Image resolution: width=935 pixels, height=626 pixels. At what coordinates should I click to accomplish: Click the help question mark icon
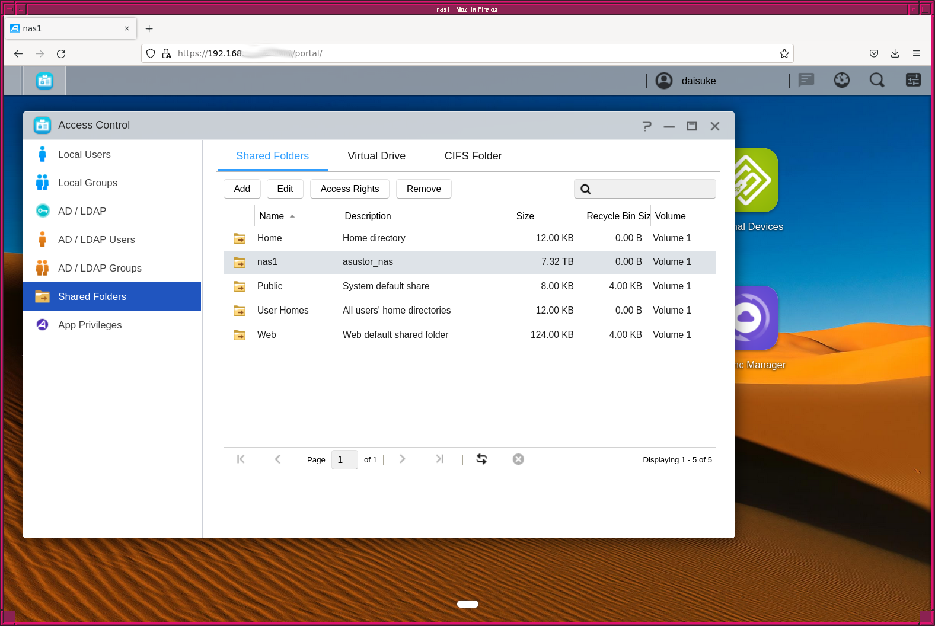click(647, 126)
